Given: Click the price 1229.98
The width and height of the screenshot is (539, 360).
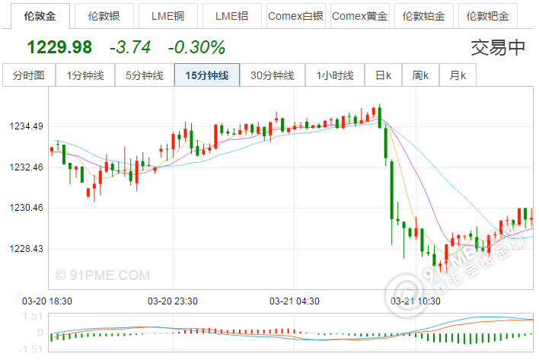Looking at the screenshot, I should [x=59, y=47].
